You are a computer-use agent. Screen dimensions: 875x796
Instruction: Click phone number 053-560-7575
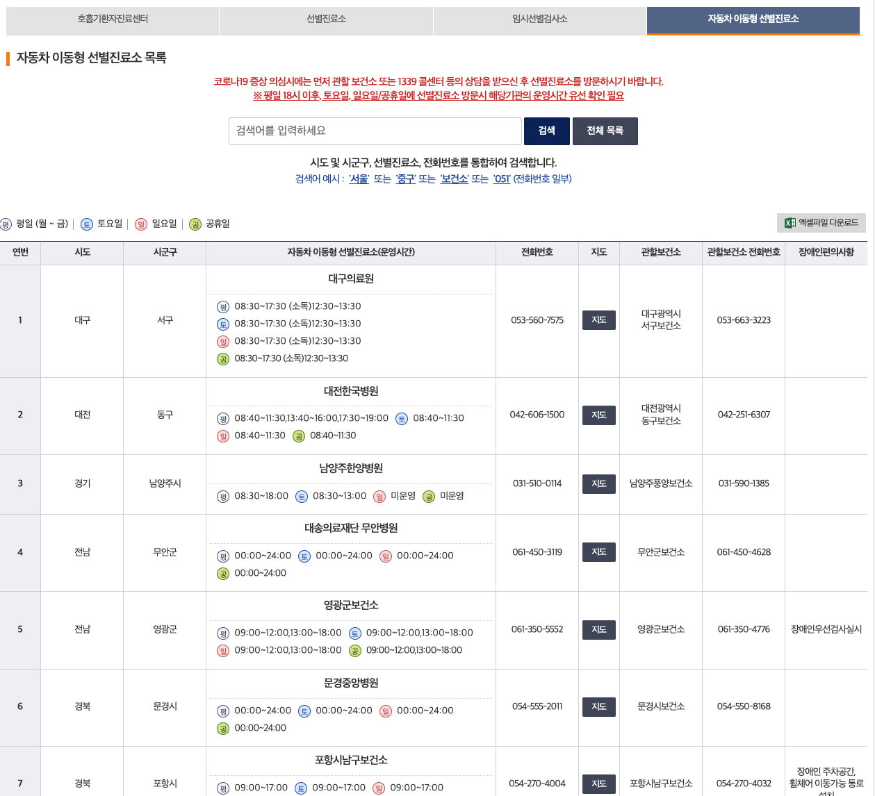tap(537, 320)
